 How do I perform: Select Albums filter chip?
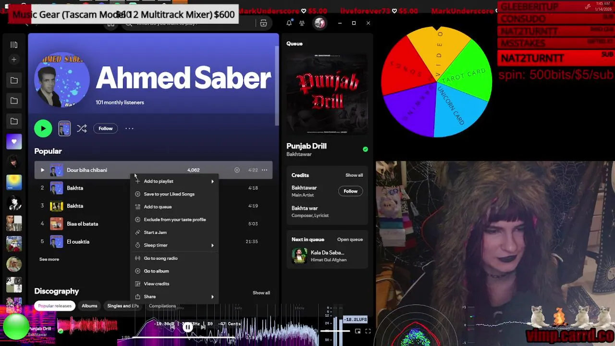89,306
